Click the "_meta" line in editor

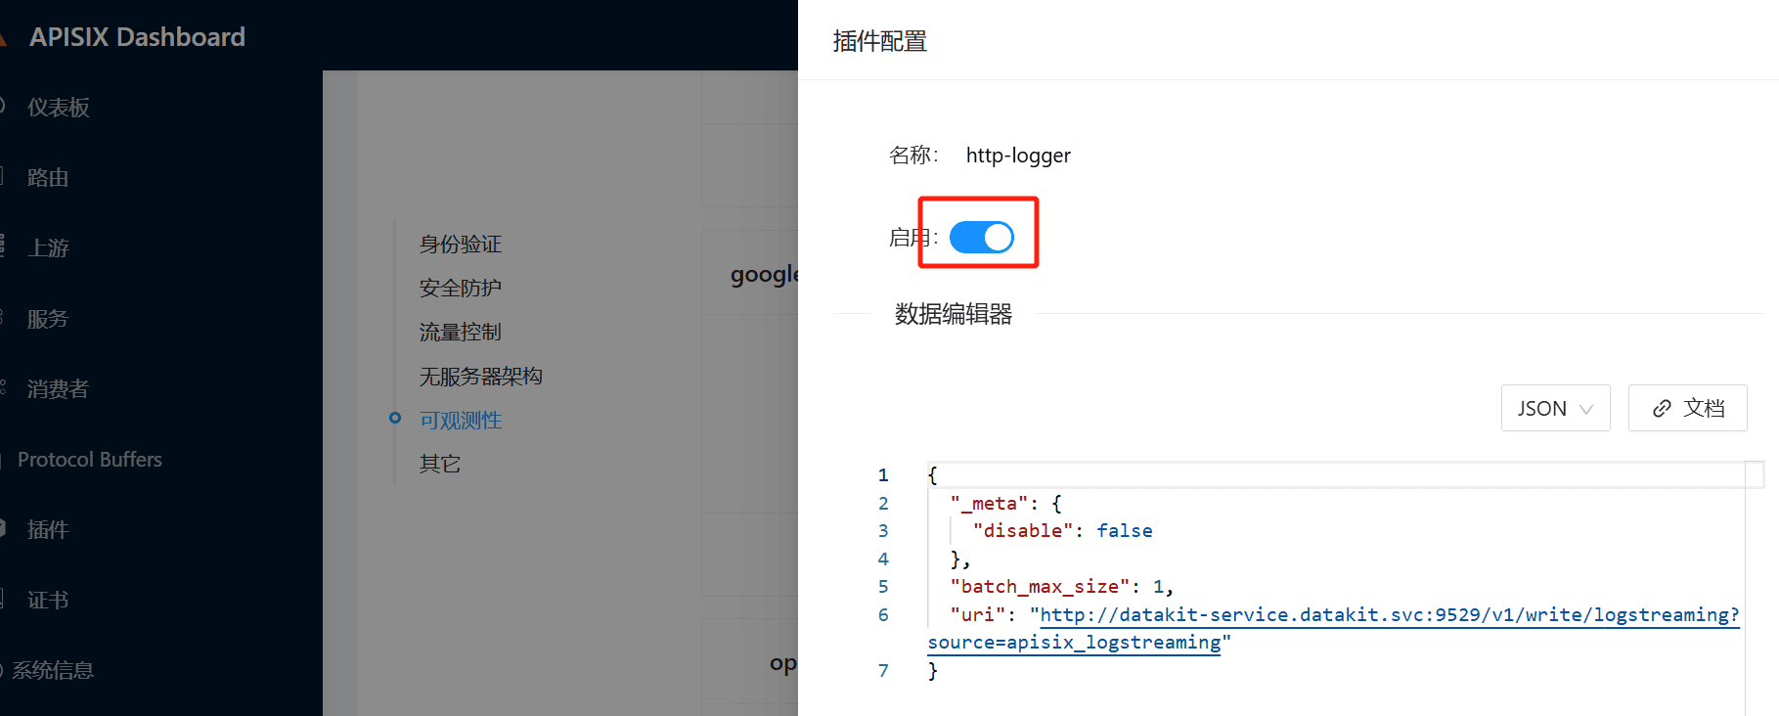pos(1005,504)
